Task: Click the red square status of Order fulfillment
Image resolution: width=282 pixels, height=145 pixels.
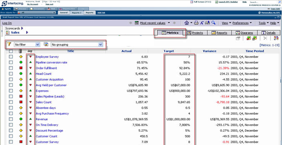Action: click(21, 68)
